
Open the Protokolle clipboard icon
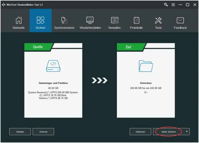tap(137, 20)
